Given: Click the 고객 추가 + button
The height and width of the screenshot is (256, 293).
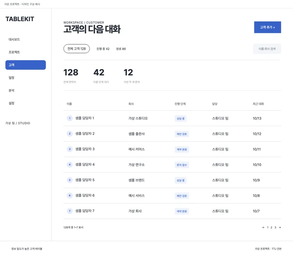Looking at the screenshot, I should coord(267,27).
